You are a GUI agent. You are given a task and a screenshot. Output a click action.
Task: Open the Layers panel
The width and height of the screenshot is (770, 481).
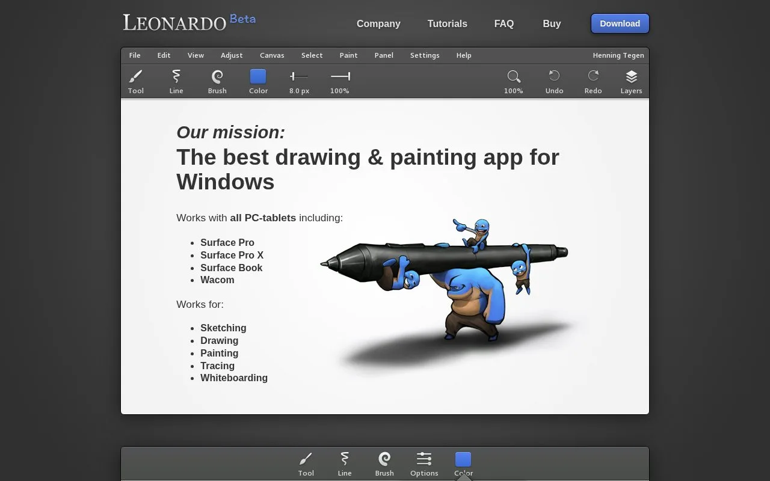(631, 76)
